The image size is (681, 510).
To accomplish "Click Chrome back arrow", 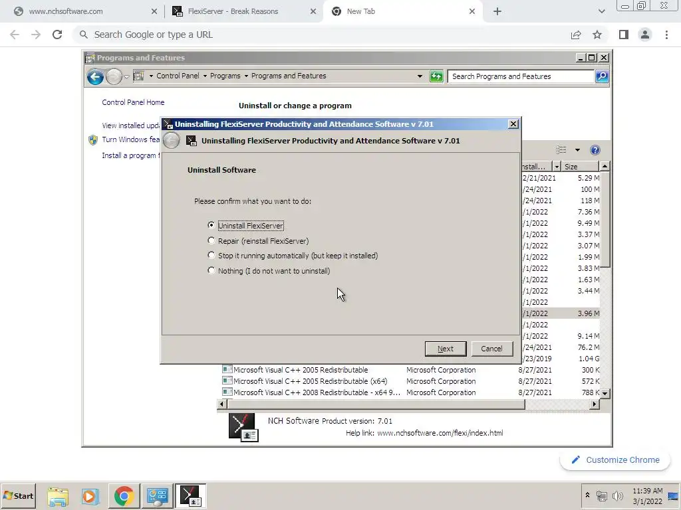I will click(15, 35).
